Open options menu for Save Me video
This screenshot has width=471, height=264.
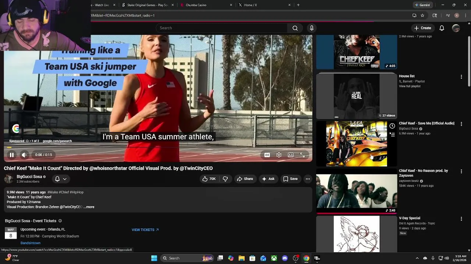(461, 124)
